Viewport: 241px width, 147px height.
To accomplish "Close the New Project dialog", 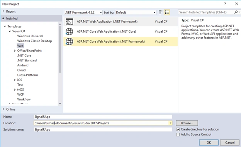I will (x=236, y=4).
